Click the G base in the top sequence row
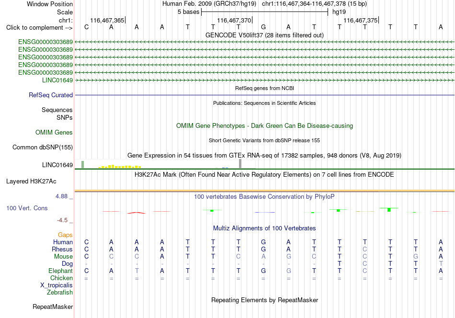455x318 pixels. [x=263, y=27]
